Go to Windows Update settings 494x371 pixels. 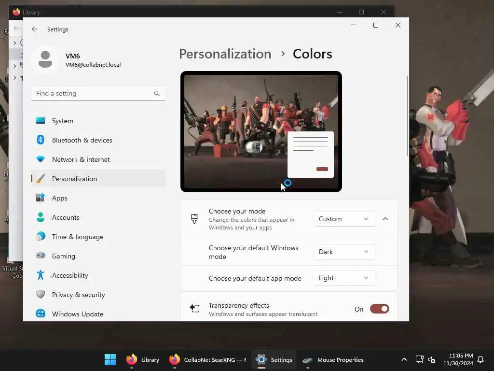(98, 314)
